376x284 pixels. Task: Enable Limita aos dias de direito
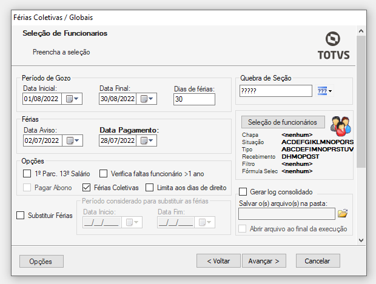point(149,188)
